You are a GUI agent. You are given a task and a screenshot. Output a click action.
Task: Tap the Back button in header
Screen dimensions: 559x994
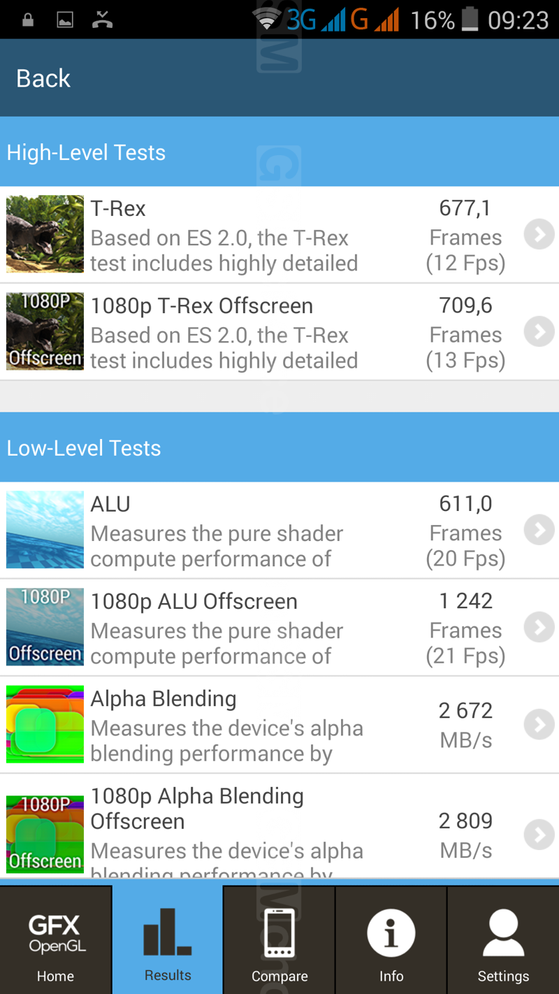pyautogui.click(x=43, y=78)
